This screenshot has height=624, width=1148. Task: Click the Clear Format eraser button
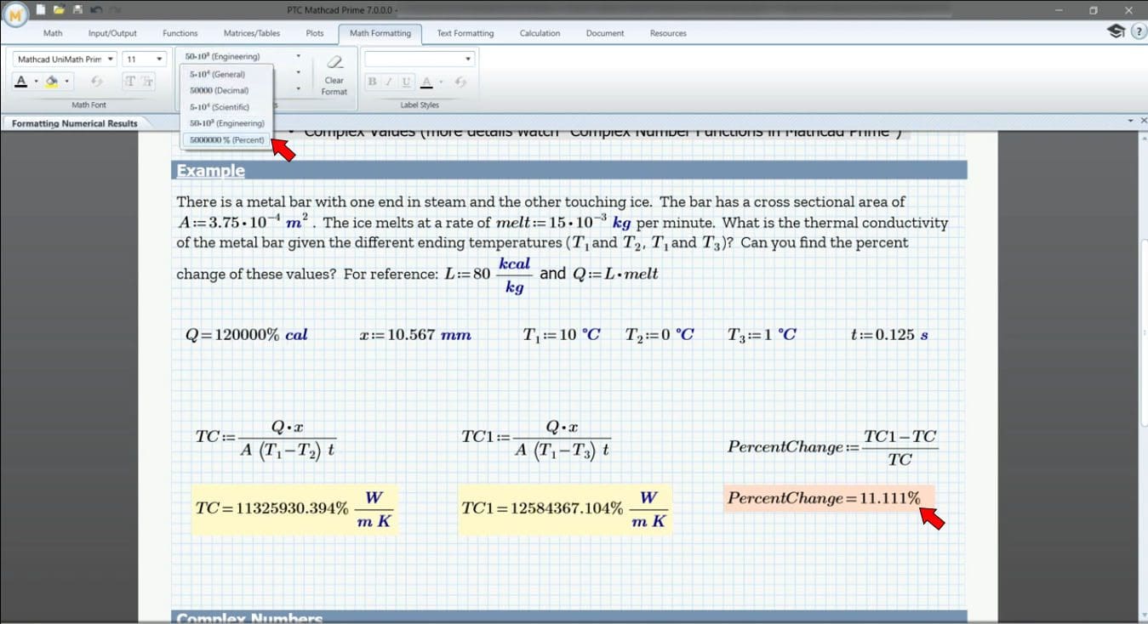pos(334,76)
